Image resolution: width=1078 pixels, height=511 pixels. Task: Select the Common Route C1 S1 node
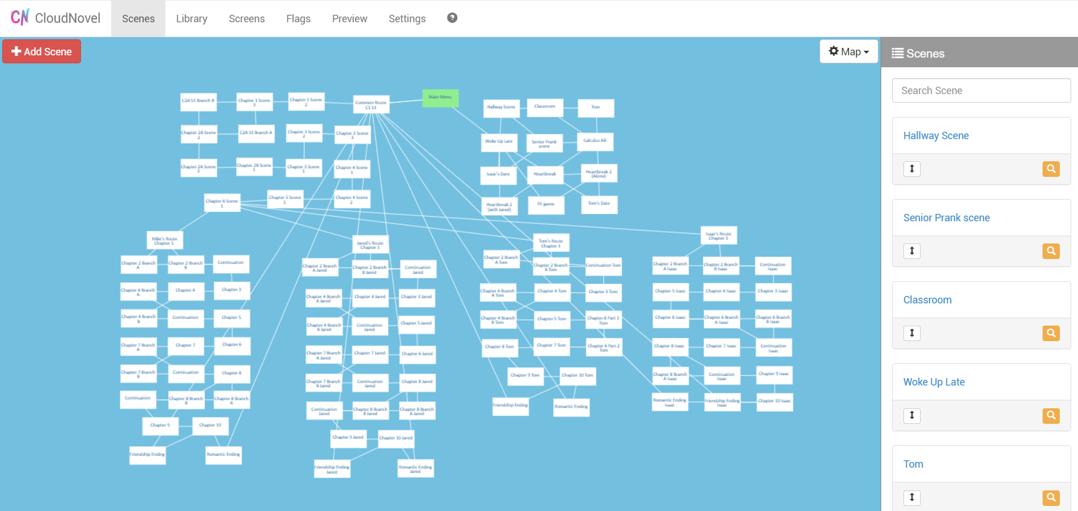[x=371, y=104]
